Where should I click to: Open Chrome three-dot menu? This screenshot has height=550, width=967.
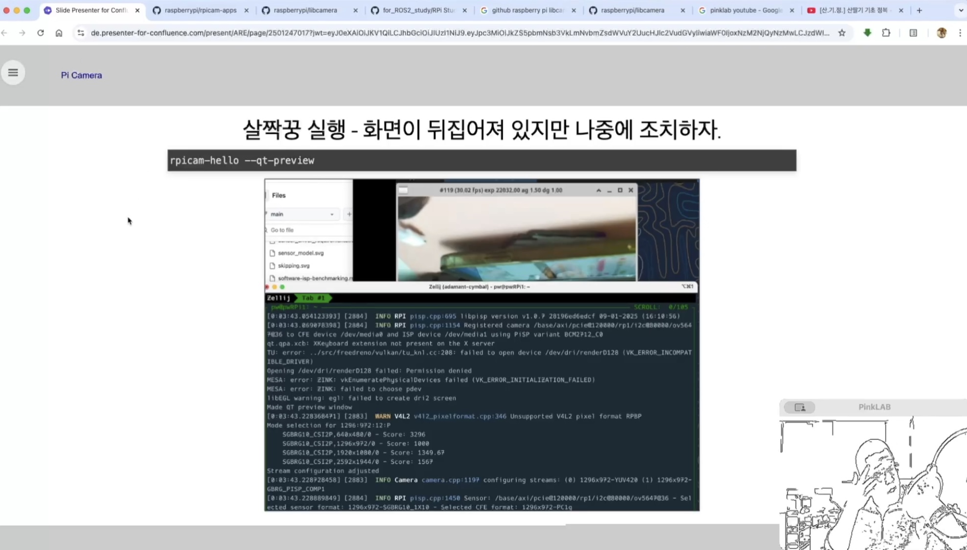click(960, 33)
